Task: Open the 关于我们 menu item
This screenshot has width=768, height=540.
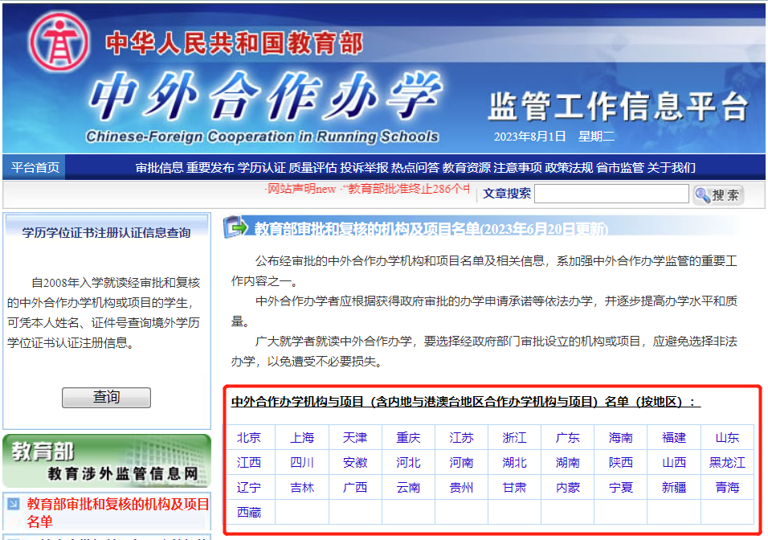Action: (x=672, y=168)
